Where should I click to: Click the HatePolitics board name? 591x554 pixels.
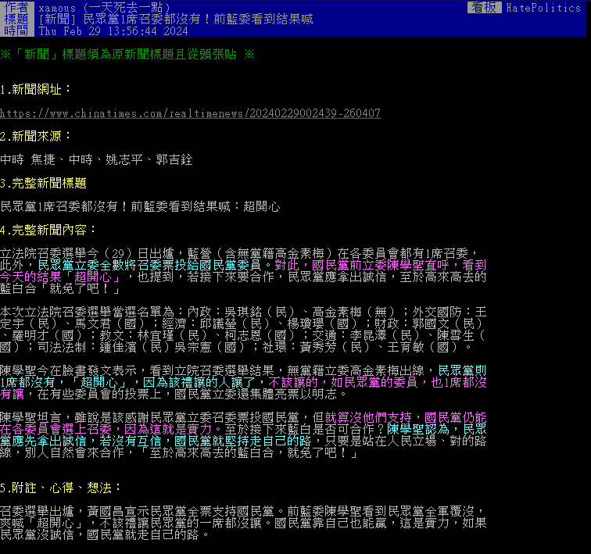[543, 8]
